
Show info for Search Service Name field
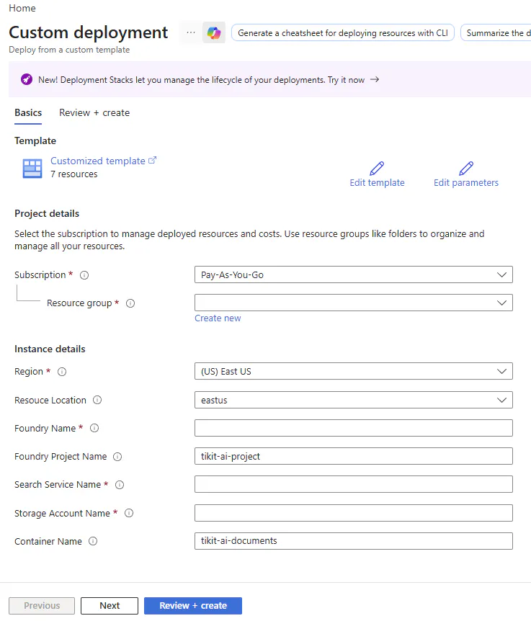tap(120, 485)
